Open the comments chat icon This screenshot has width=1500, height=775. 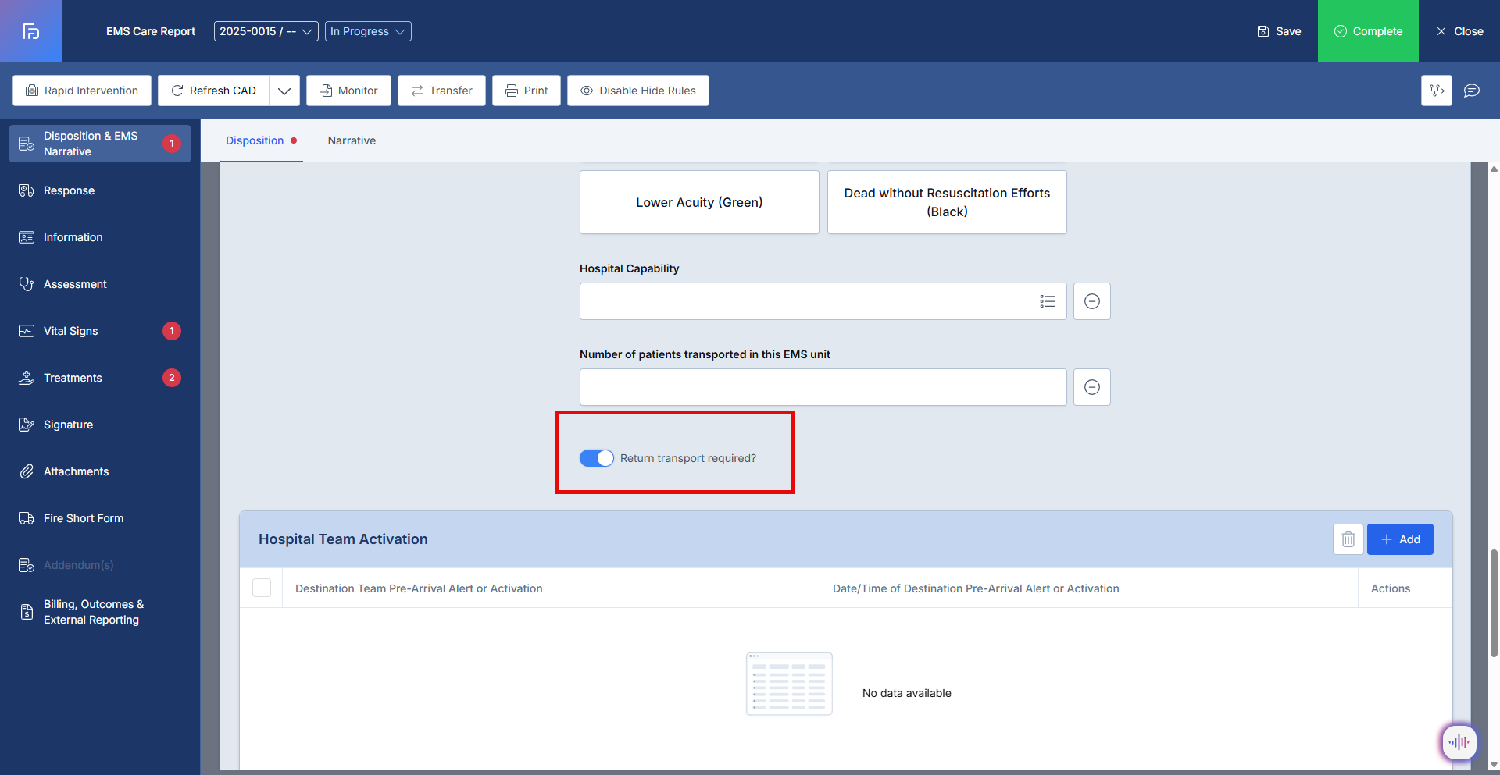tap(1472, 91)
